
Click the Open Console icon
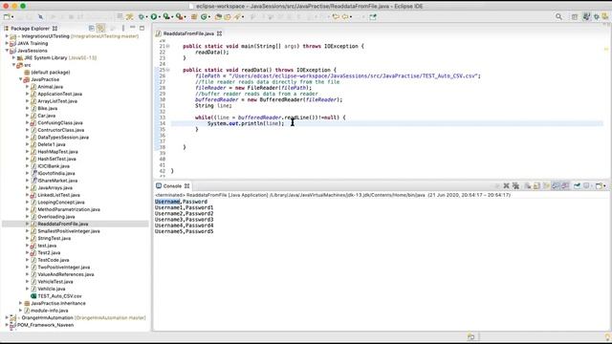pyautogui.click(x=600, y=186)
